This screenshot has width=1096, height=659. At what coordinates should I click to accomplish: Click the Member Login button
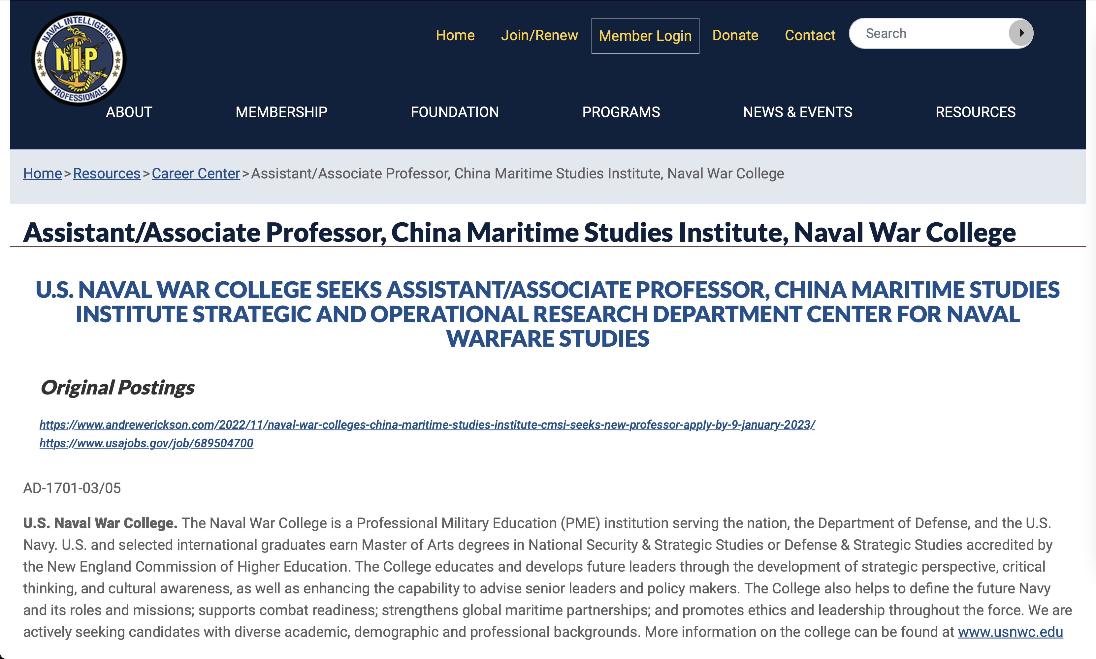pyautogui.click(x=645, y=36)
